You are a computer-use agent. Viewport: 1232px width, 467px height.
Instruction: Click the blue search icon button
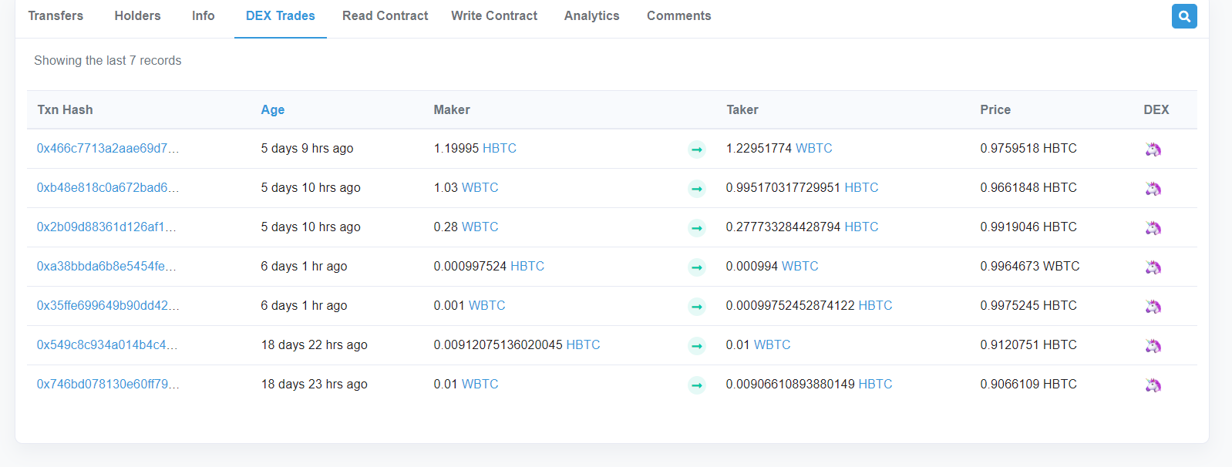coord(1183,16)
